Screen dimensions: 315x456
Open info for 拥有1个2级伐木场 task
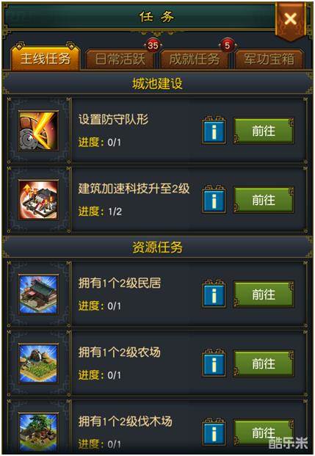coord(214,433)
